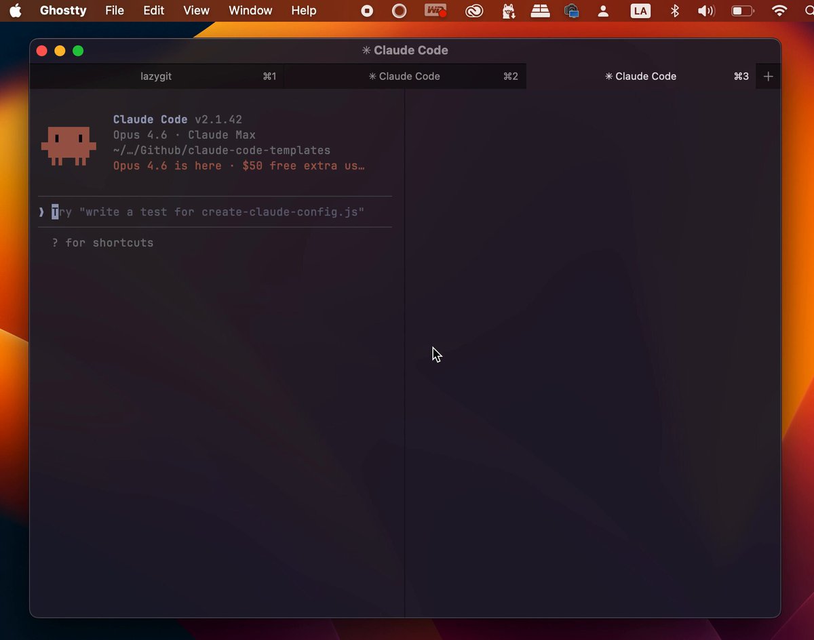Check the battery status icon
This screenshot has height=640, width=814.
743,11
